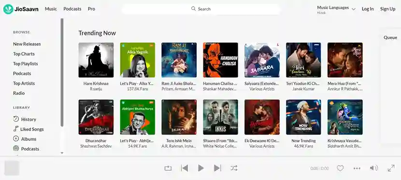This screenshot has height=180, width=401.
Task: Click the 'R sanju' artist name
Action: pos(96,89)
